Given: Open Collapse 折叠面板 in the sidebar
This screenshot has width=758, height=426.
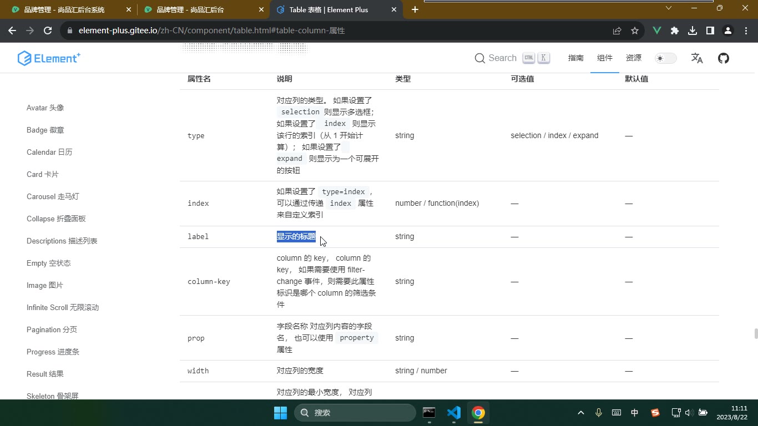Looking at the screenshot, I should pos(56,219).
